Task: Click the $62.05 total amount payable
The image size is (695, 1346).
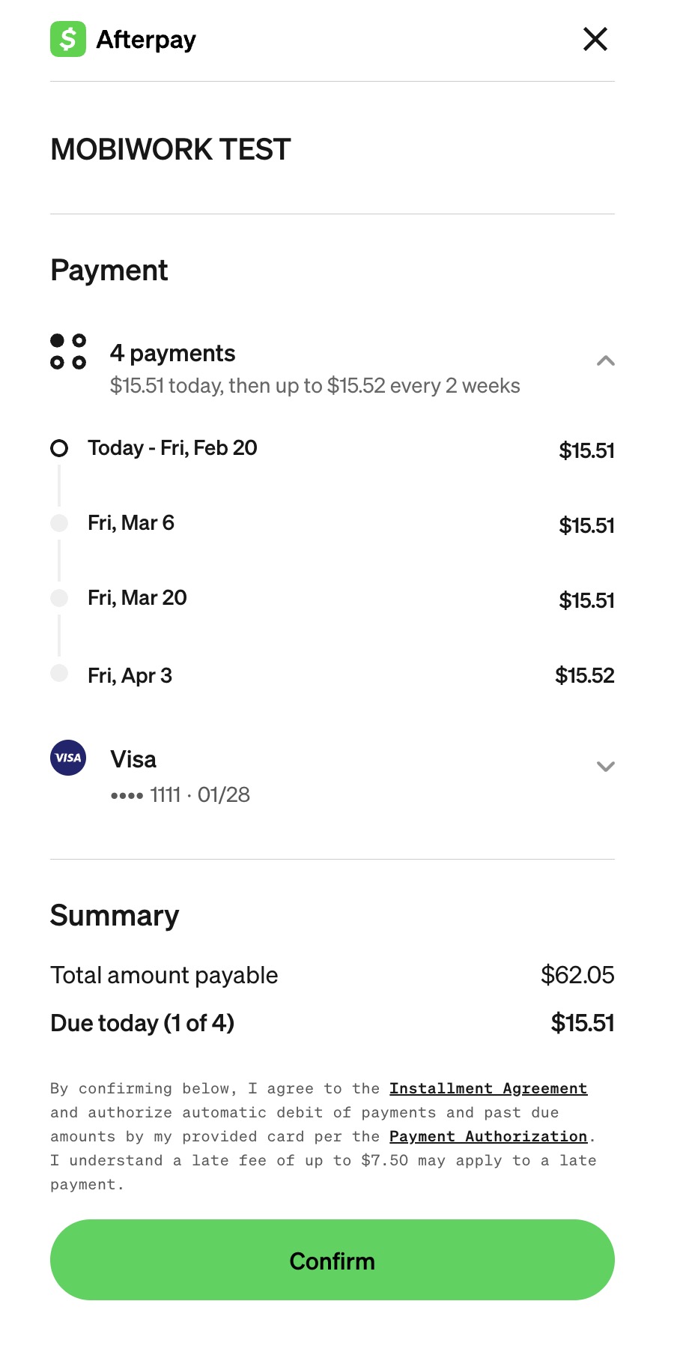Action: 577,975
